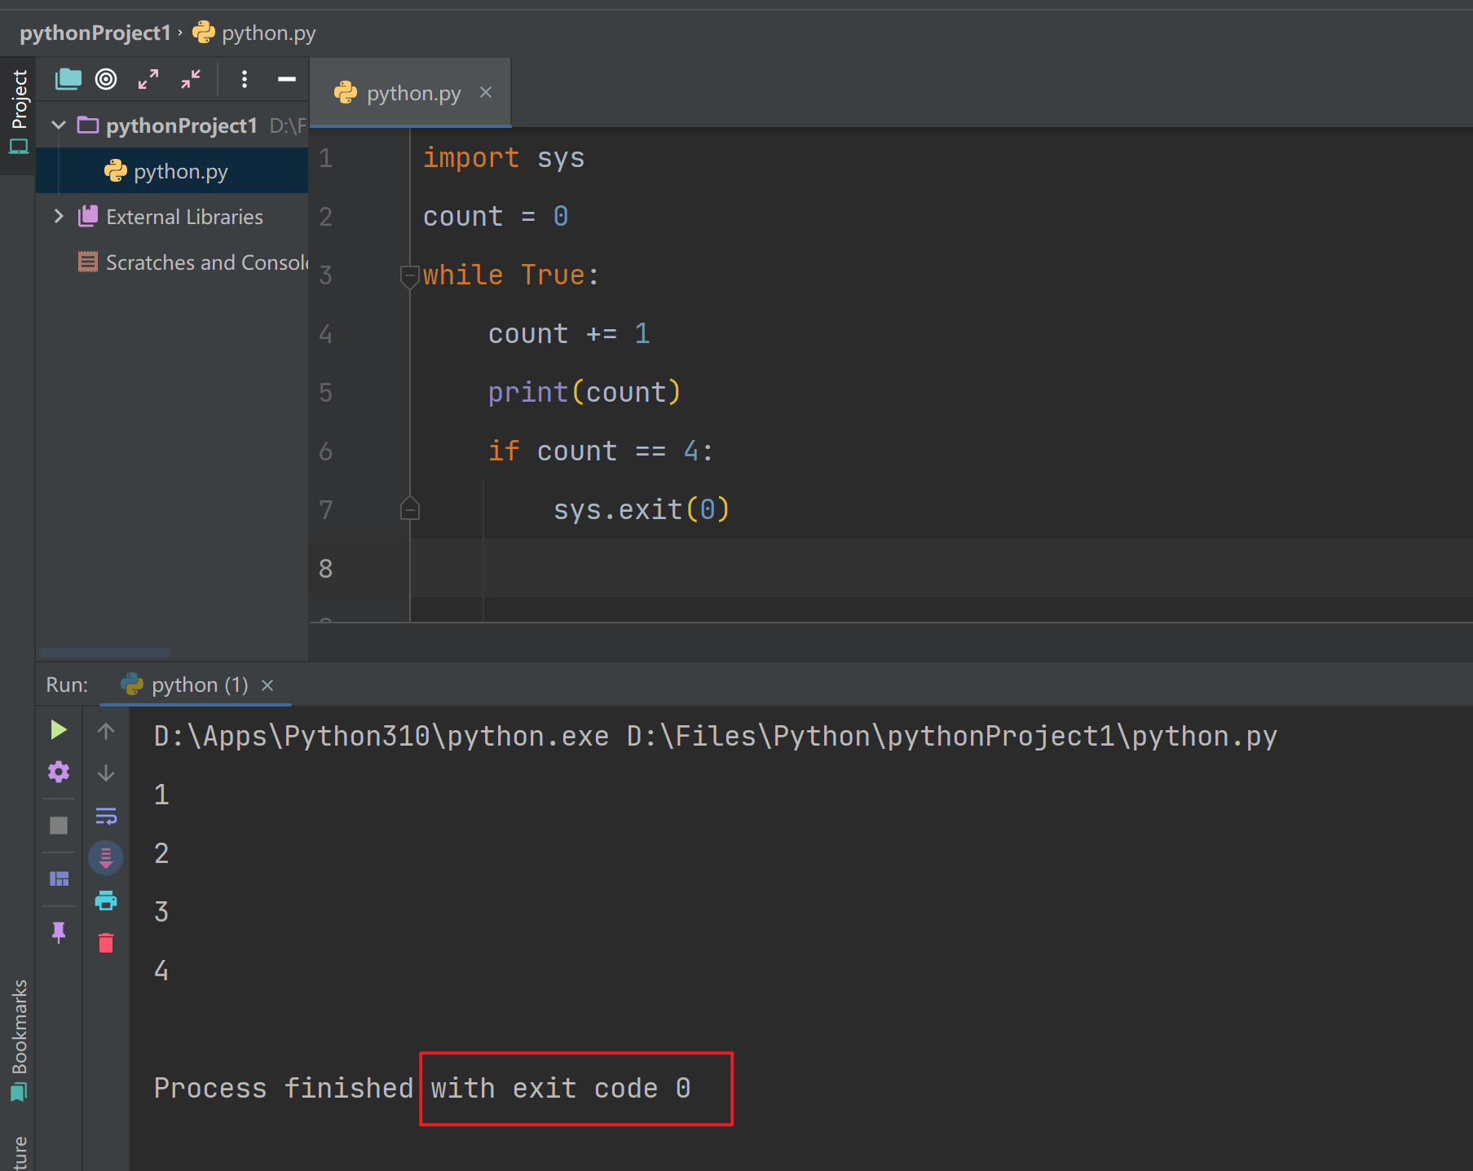Click the Up stack trace arrow
The height and width of the screenshot is (1171, 1473).
[106, 730]
